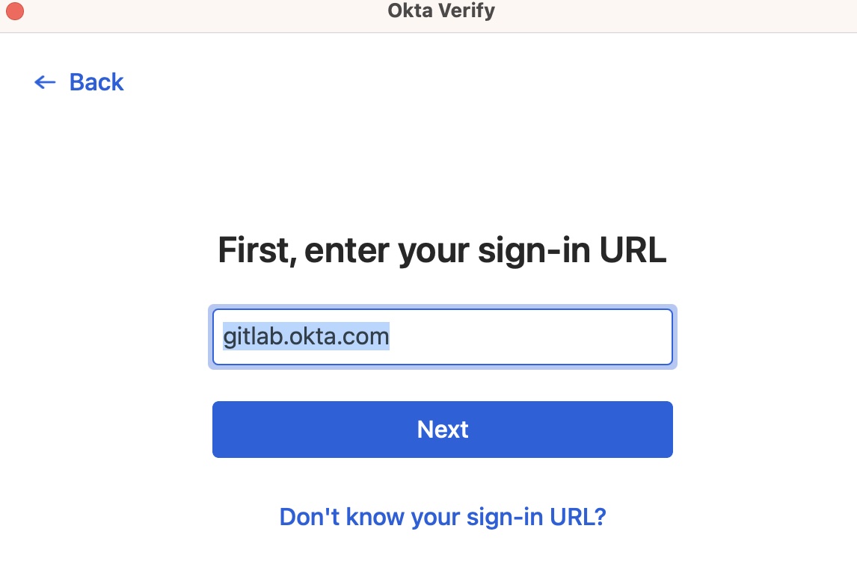This screenshot has width=857, height=564.
Task: Submit the sign-in URL with Next
Action: (x=442, y=429)
